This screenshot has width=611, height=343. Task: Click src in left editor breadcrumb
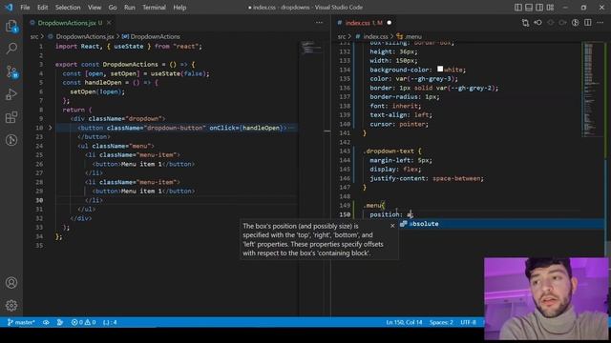click(34, 36)
